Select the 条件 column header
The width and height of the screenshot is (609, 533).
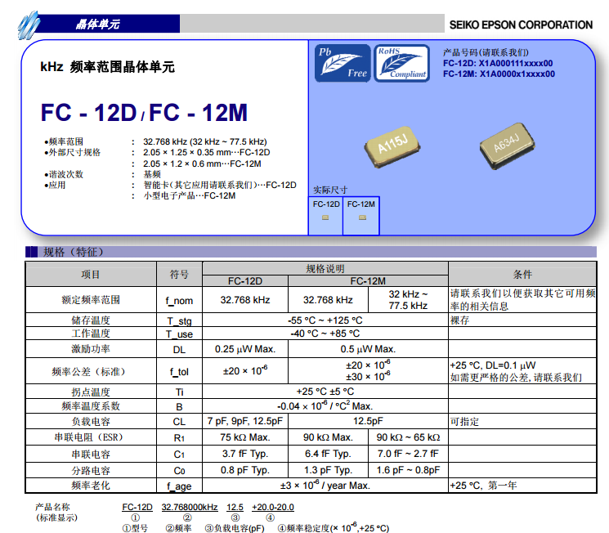pyautogui.click(x=522, y=275)
